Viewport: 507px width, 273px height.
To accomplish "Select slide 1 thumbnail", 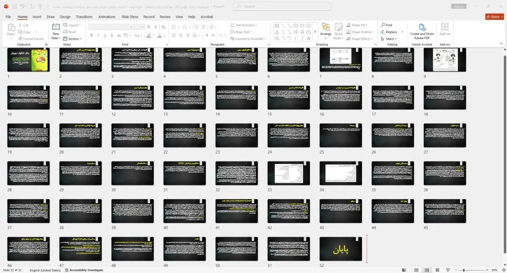I will tap(28, 60).
